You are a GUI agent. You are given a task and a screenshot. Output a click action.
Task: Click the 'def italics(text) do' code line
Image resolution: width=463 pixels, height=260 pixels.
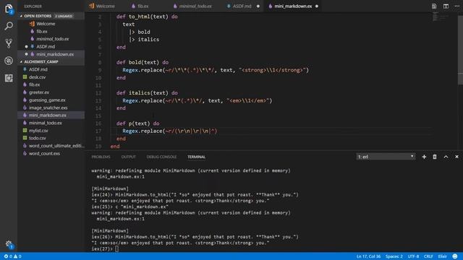coord(147,93)
